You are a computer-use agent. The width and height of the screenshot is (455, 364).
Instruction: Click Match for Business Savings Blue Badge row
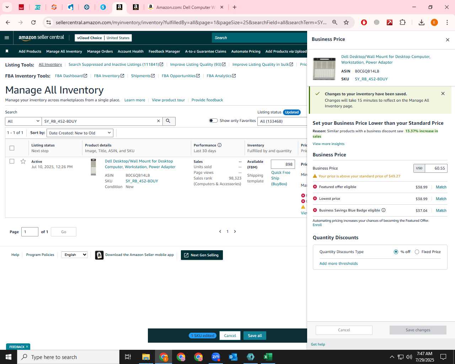click(441, 210)
